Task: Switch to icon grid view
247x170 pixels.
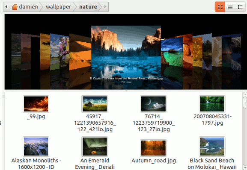Action: click(220, 7)
